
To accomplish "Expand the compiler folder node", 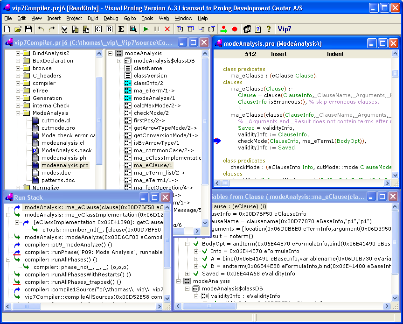I will tap(18, 84).
